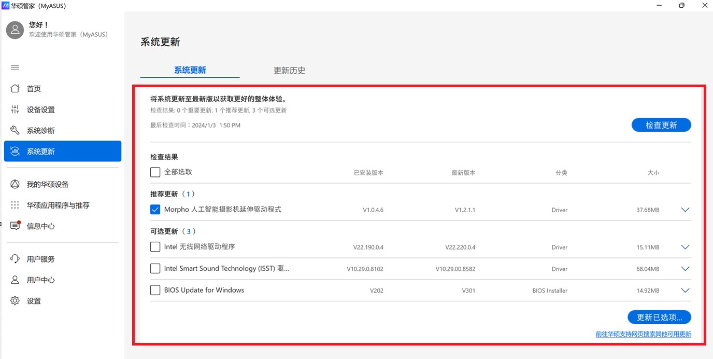Screen dimensions: 713x359
Task: Click the 更新已选项 button
Action: [659, 317]
